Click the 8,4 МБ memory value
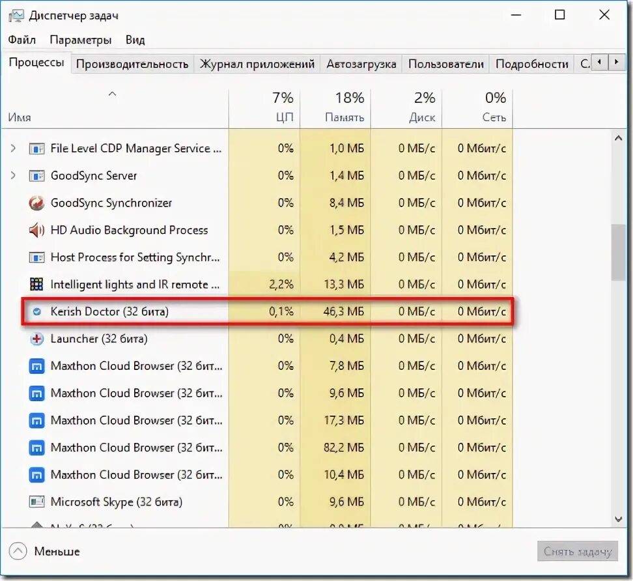The width and height of the screenshot is (633, 581). 346,203
